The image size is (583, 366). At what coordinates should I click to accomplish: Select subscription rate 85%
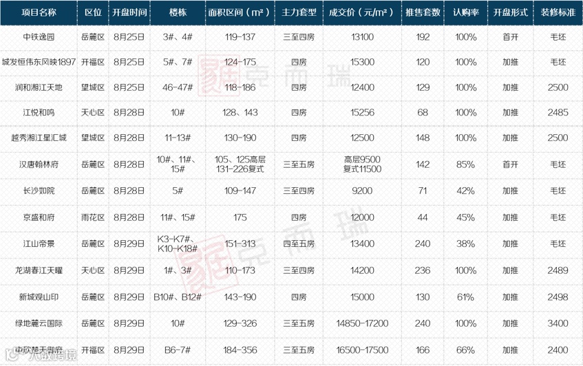click(466, 164)
